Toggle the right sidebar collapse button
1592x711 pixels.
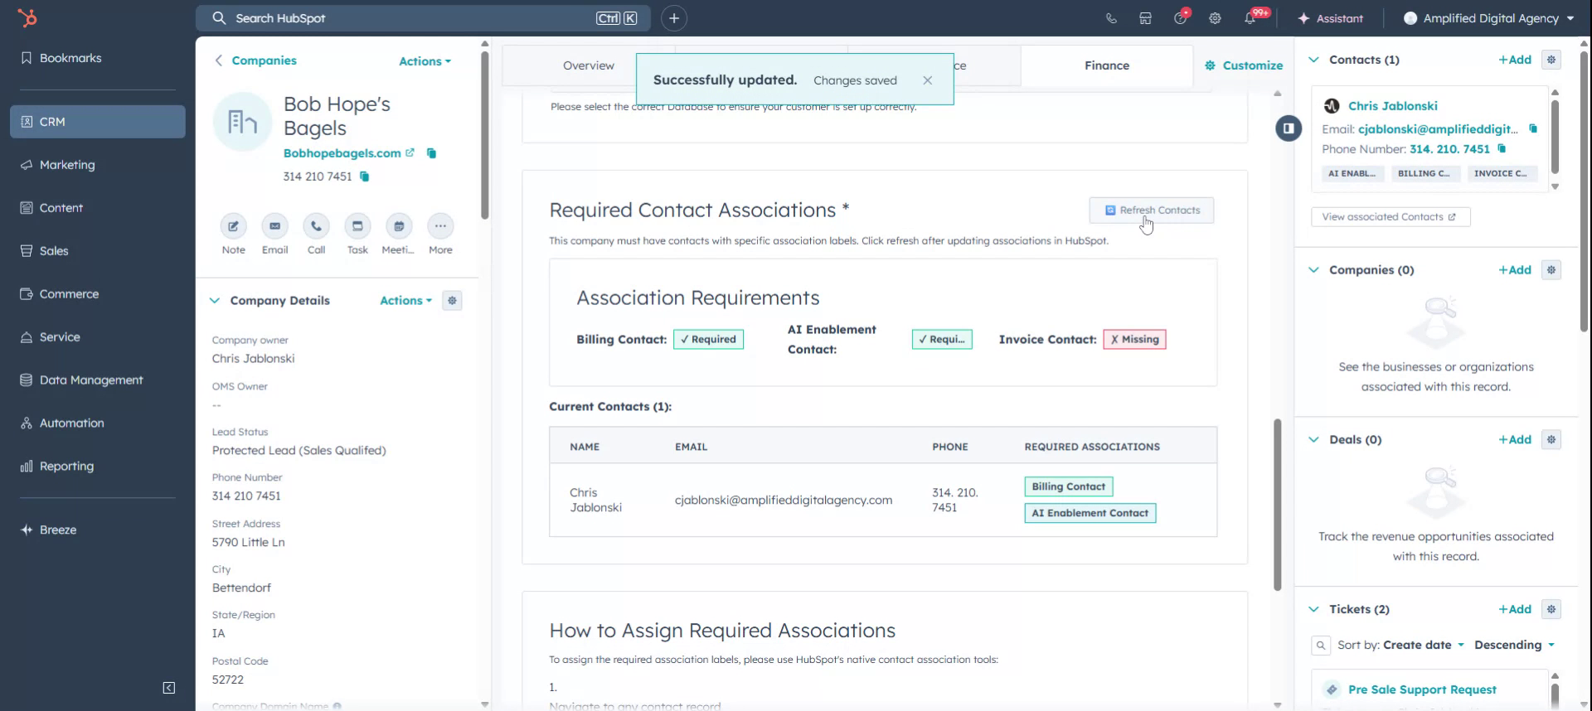1288,128
